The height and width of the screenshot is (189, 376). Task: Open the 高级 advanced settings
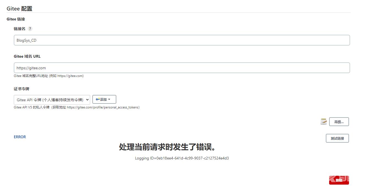(x=339, y=122)
